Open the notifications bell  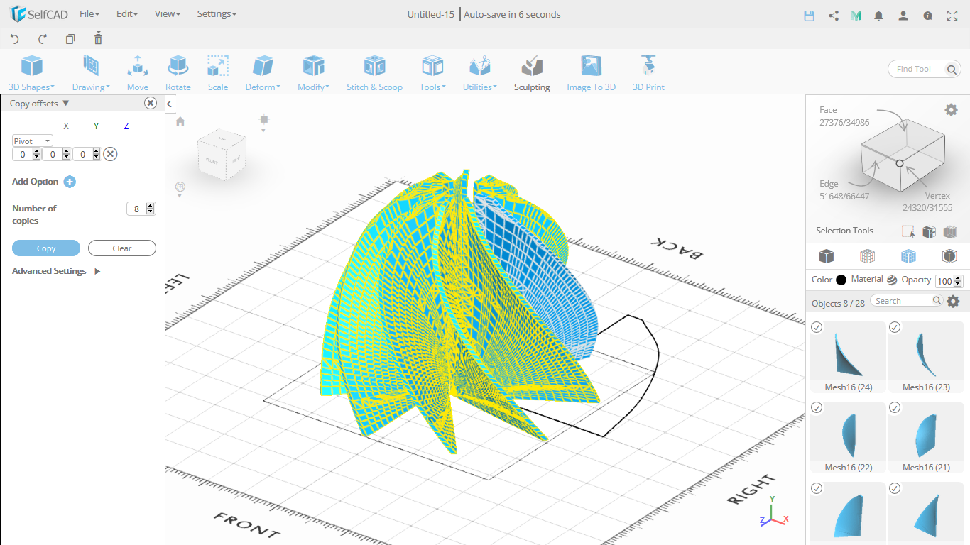pos(879,15)
